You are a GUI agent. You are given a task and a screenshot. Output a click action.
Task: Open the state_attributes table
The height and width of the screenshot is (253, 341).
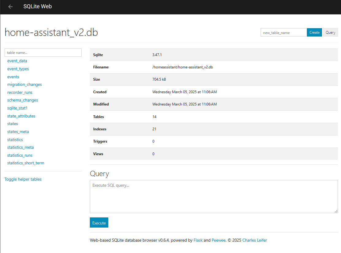click(21, 116)
